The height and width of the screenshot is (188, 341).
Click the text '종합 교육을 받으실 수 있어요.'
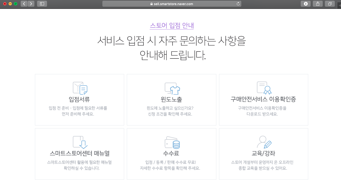(263, 169)
